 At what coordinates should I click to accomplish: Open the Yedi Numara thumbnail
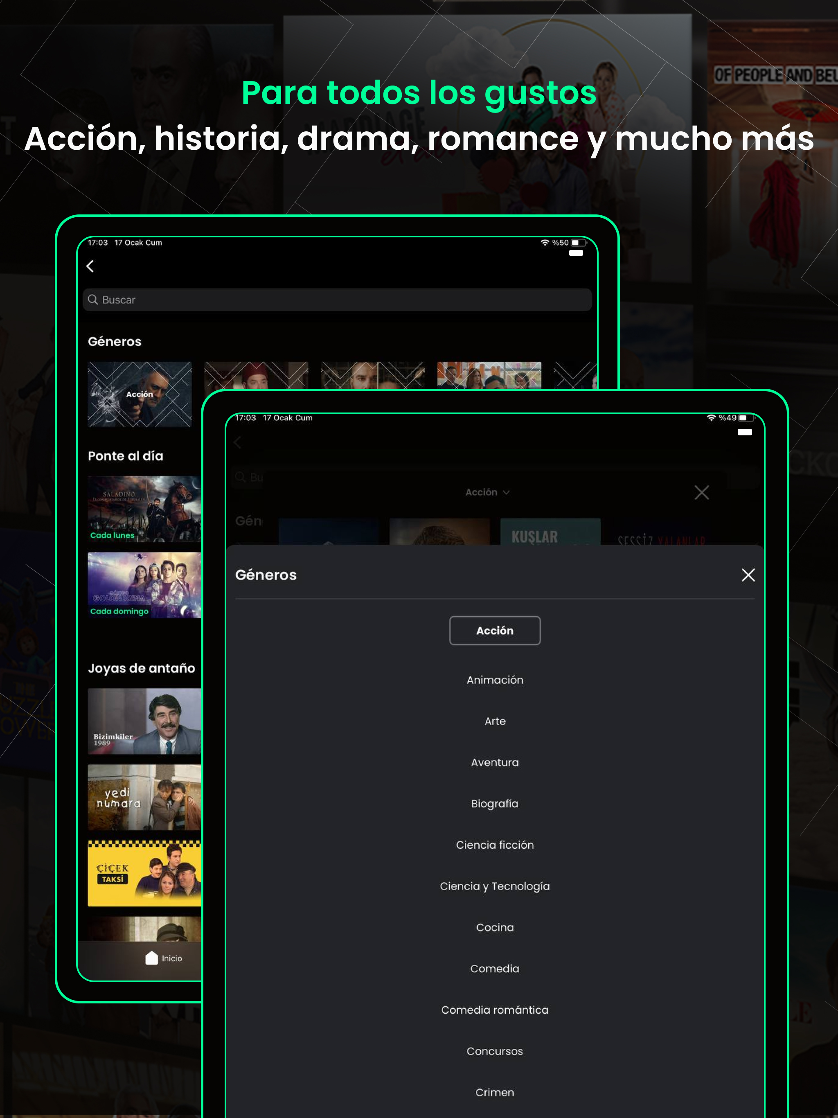tap(144, 797)
